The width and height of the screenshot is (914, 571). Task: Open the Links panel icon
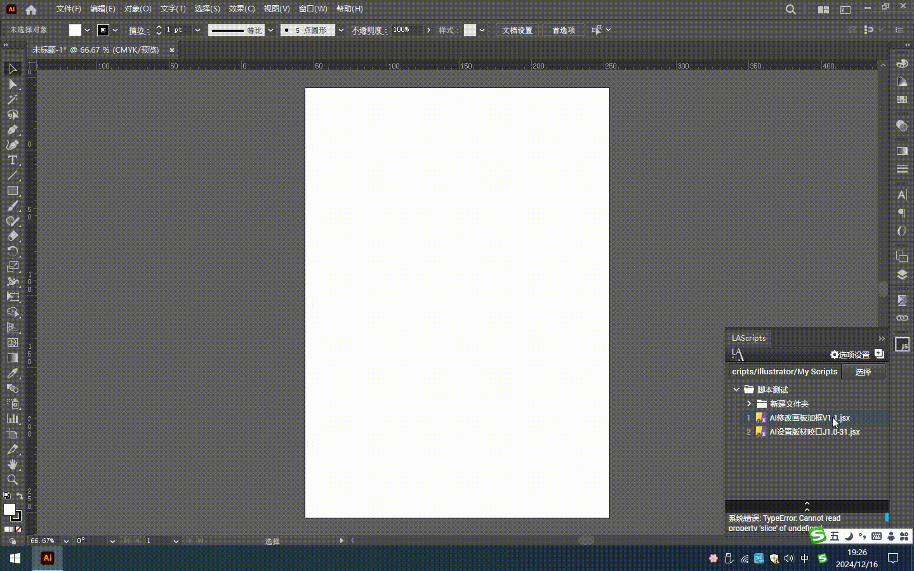(902, 318)
